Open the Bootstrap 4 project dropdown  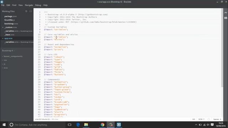(8, 50)
